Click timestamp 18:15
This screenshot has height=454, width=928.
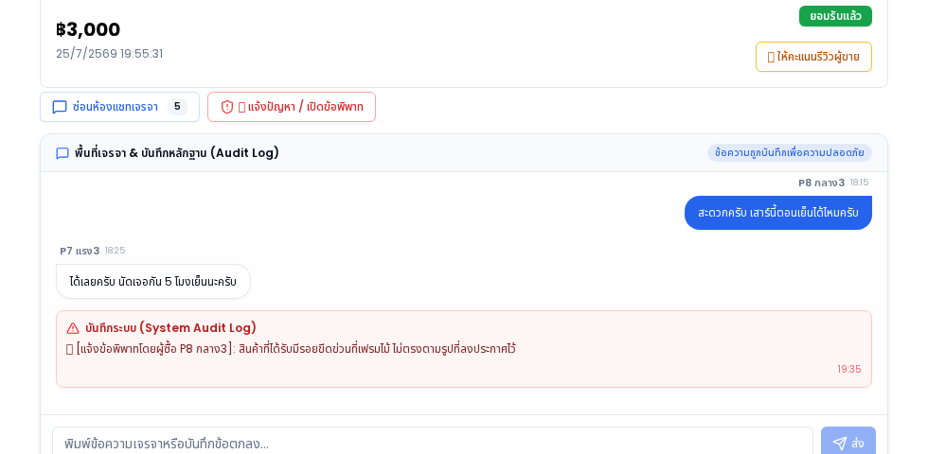pyautogui.click(x=860, y=183)
